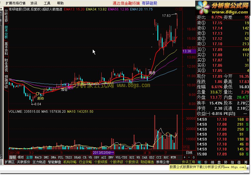Switch indicator to ROC
The width and height of the screenshot is (251, 175).
[166, 157]
